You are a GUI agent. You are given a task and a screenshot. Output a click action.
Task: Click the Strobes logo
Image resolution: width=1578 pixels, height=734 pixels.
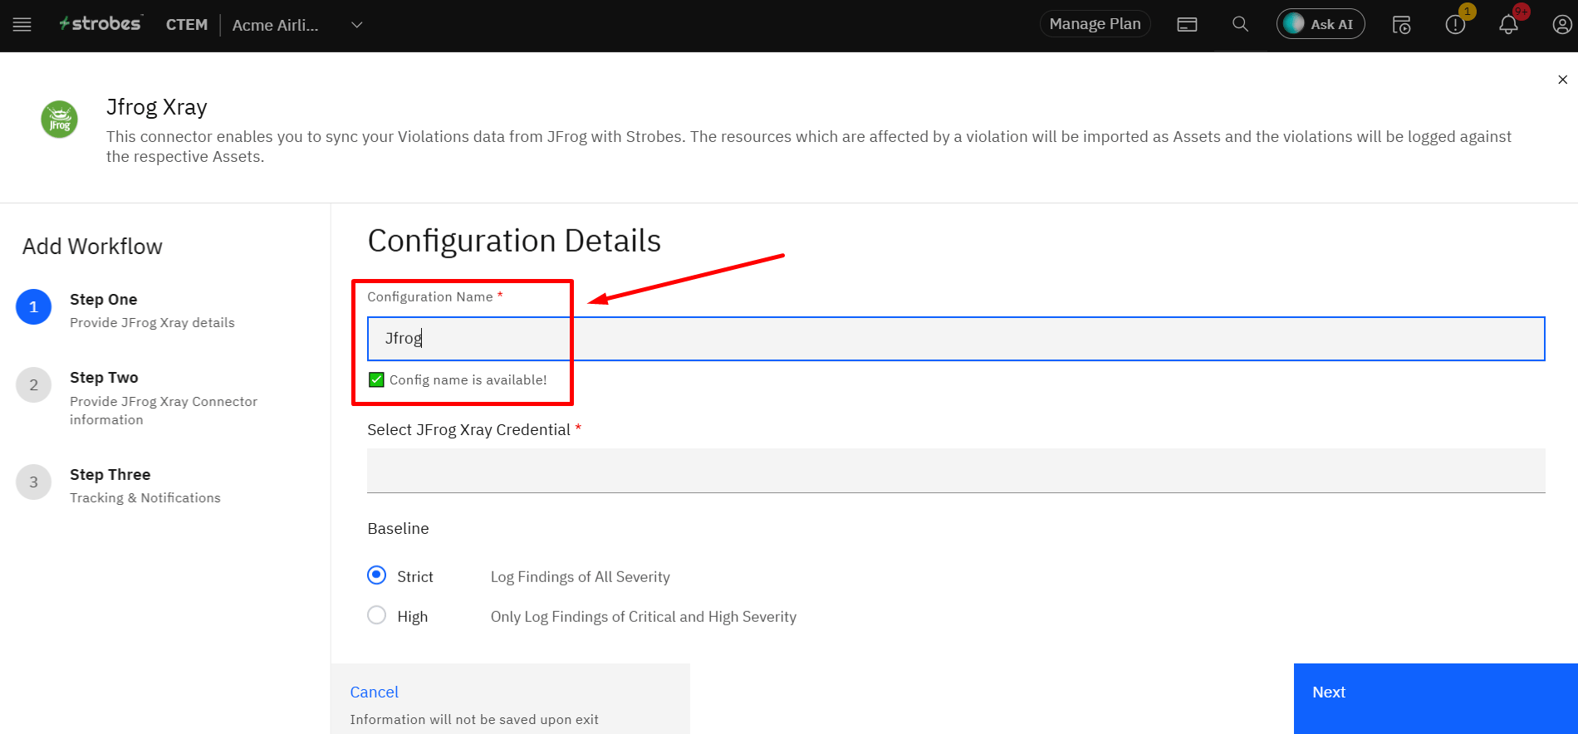100,24
